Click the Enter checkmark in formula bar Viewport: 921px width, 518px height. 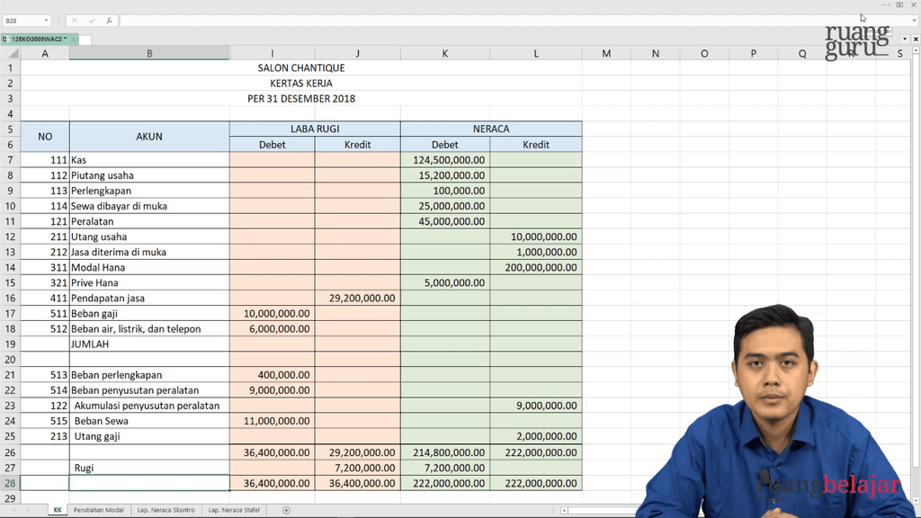pos(92,20)
